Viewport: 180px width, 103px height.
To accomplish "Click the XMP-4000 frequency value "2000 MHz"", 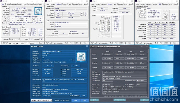I will (x=172, y=24).
